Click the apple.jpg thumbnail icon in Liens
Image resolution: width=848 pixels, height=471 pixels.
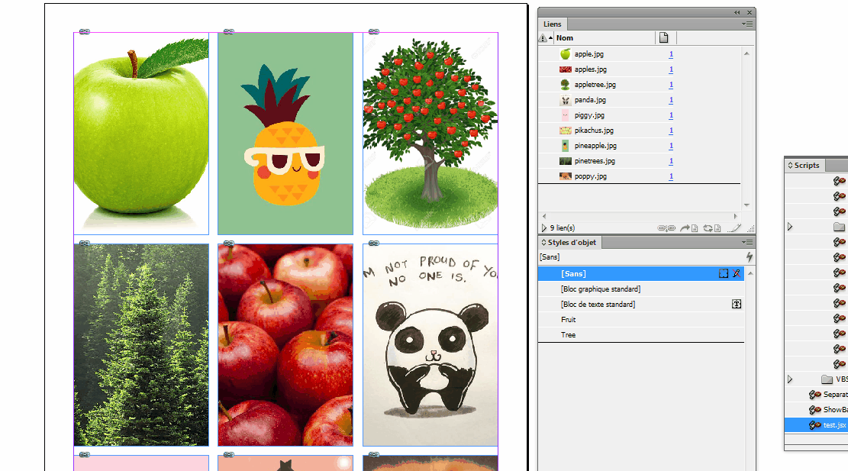pos(565,54)
